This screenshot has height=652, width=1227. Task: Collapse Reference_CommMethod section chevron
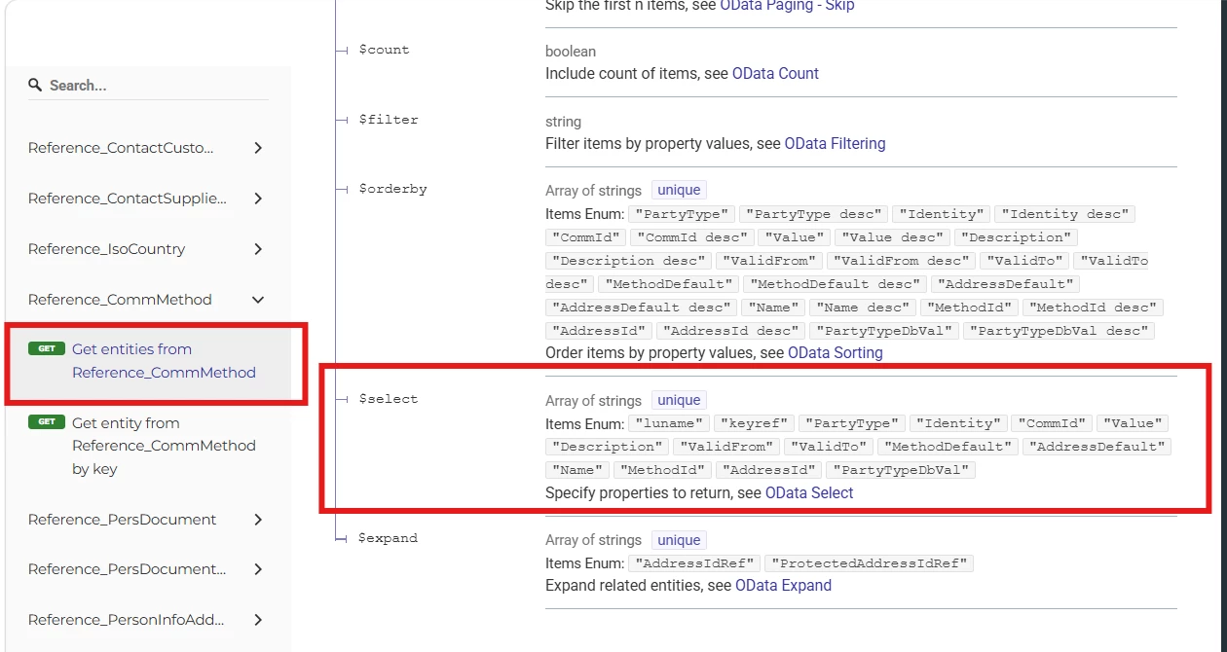(258, 300)
